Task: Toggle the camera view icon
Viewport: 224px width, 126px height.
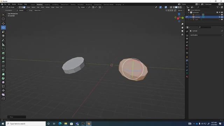Action: [x=182, y=31]
